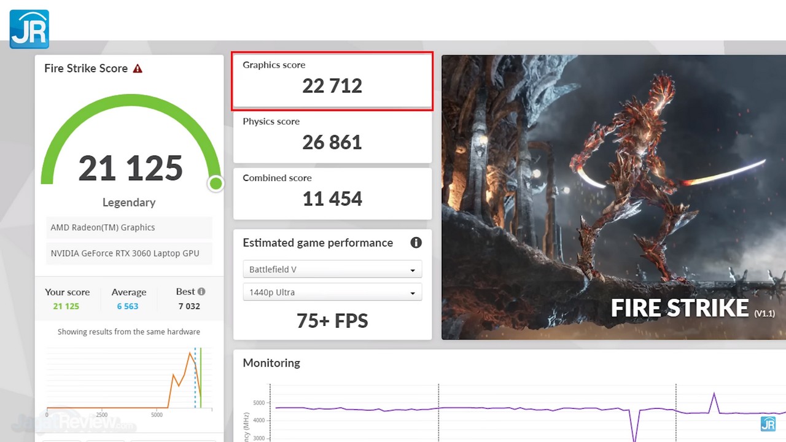Viewport: 786px width, 442px height.
Task: Click the 75+ FPS estimate result
Action: 332,321
